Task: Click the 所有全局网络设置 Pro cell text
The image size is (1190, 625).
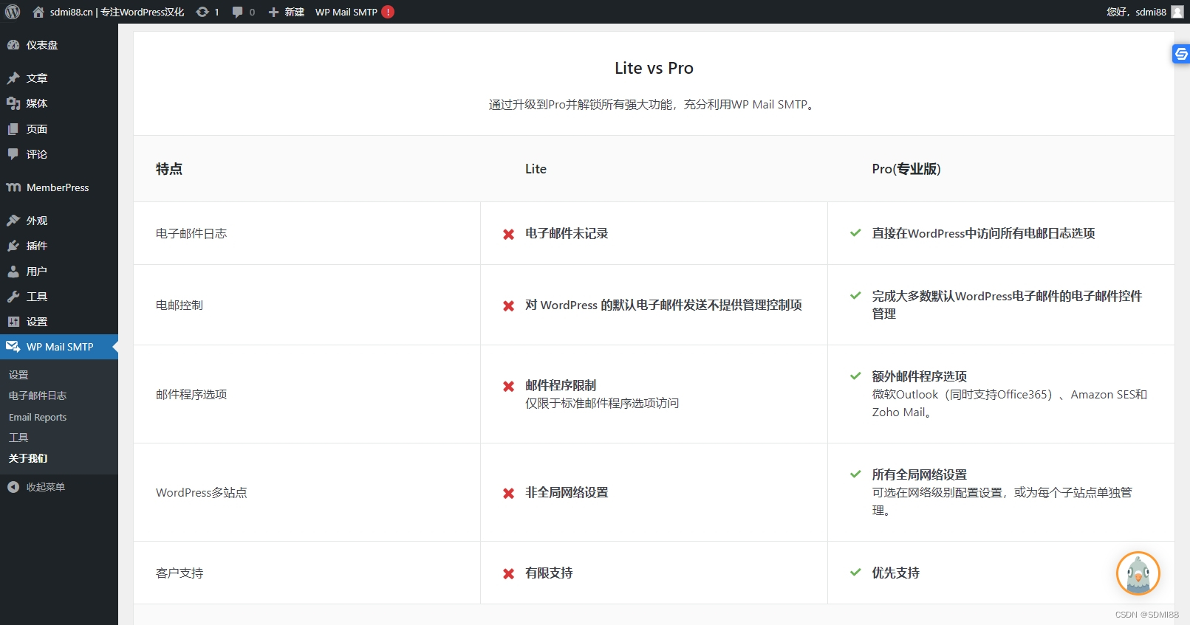Action: (x=920, y=474)
